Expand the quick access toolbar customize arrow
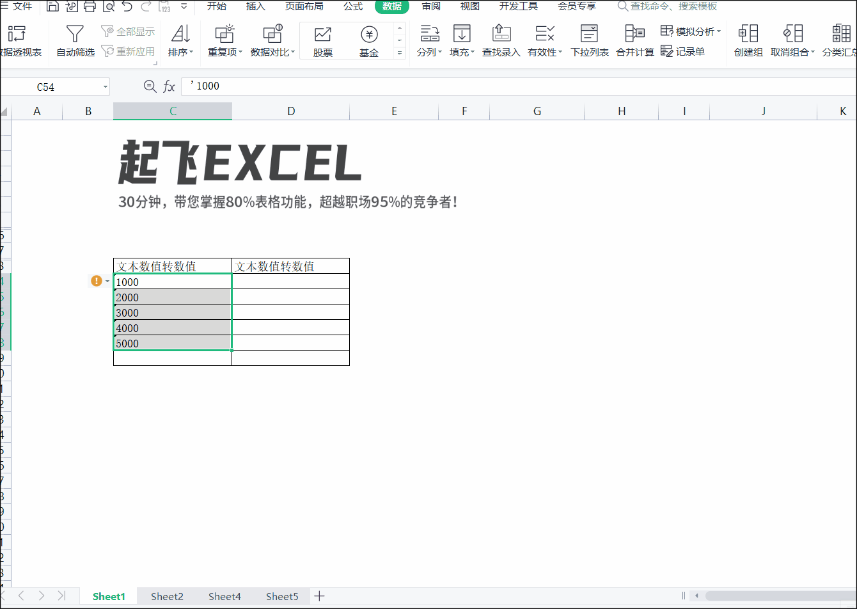 pos(184,6)
